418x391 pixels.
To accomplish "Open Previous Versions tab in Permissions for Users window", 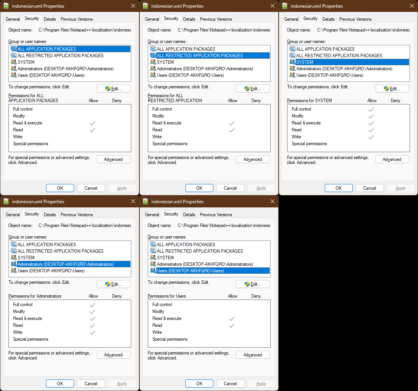I will [x=216, y=215].
